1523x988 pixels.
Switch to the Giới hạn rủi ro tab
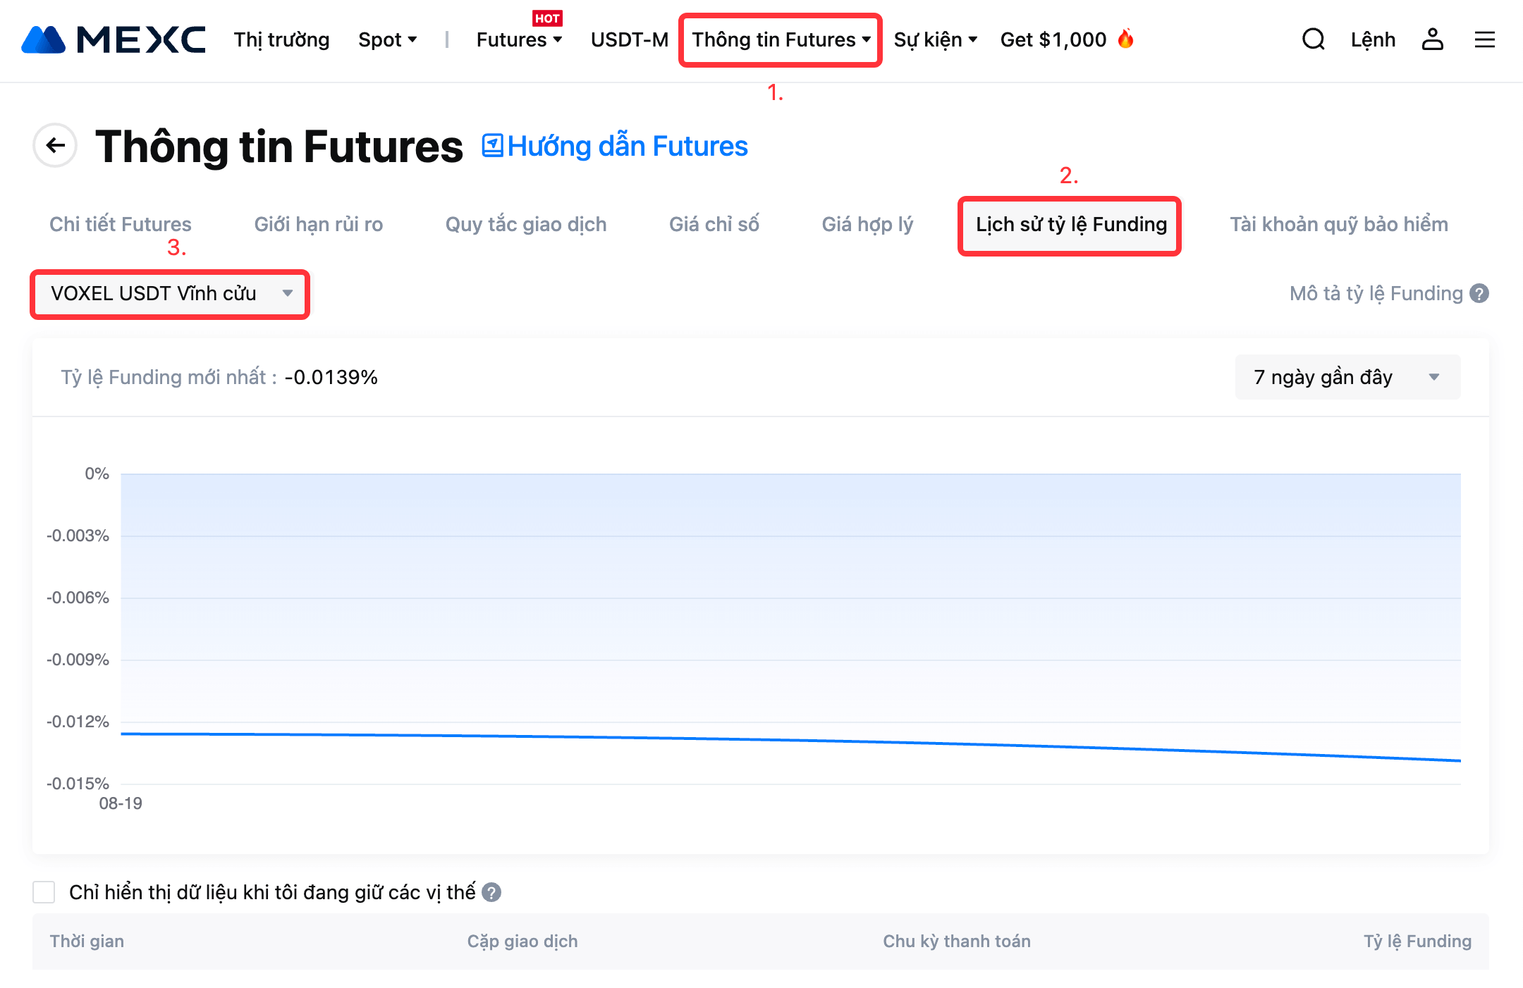318,224
